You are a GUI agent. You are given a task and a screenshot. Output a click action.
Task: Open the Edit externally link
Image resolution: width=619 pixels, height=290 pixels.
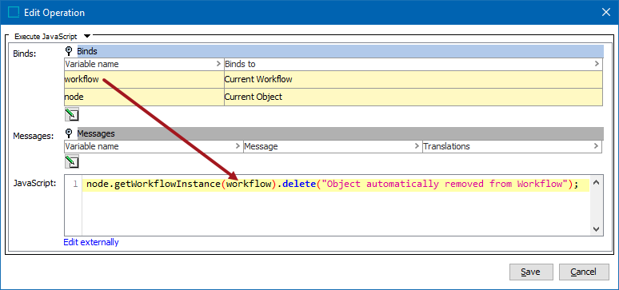[x=91, y=242]
